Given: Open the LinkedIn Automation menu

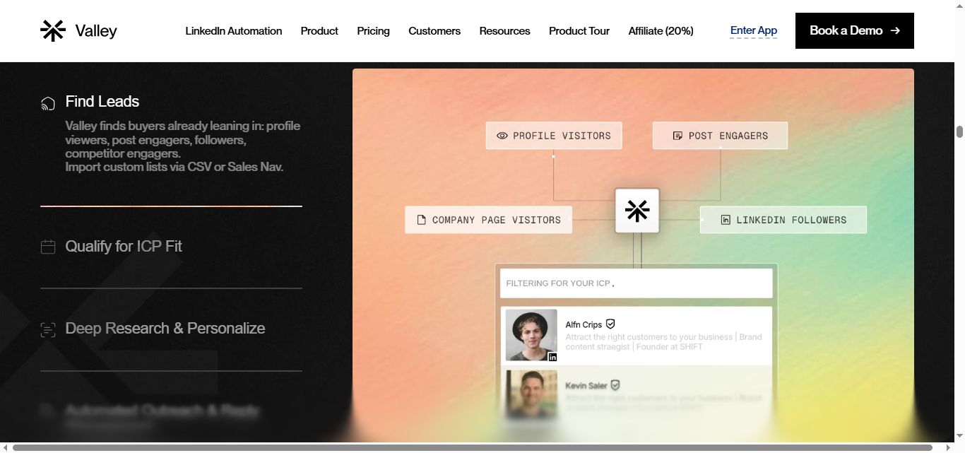Looking at the screenshot, I should (234, 31).
